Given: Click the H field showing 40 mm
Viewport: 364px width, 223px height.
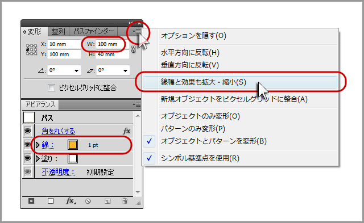Looking at the screenshot, I should pos(113,54).
